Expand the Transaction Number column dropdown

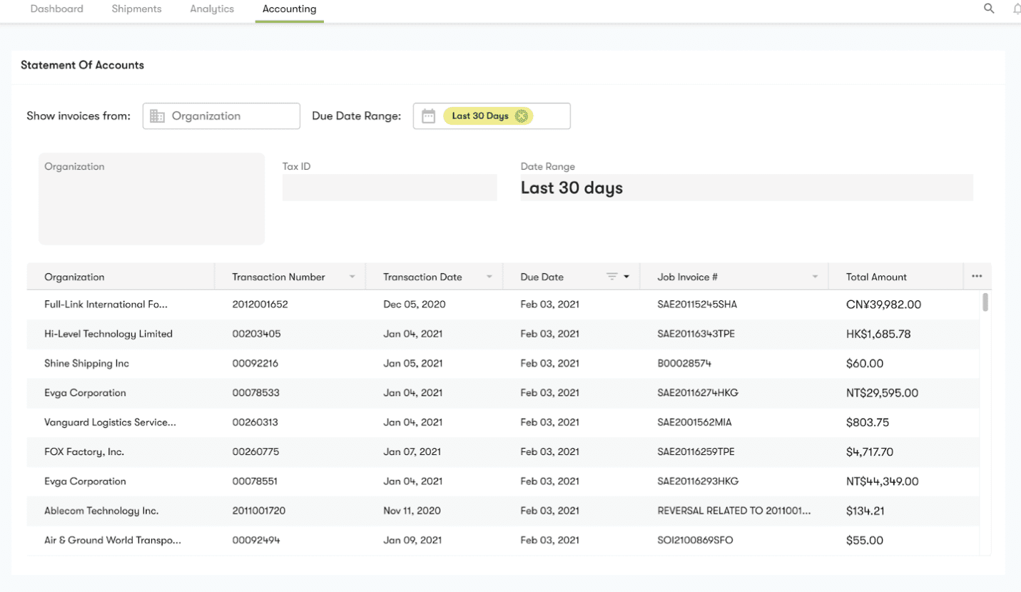[x=352, y=277]
